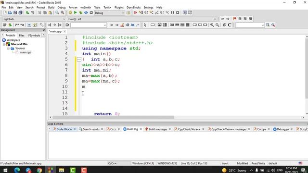Click the horizontal scrollbar of the editor
Viewport: 308px width, 173px height.
tap(114, 117)
